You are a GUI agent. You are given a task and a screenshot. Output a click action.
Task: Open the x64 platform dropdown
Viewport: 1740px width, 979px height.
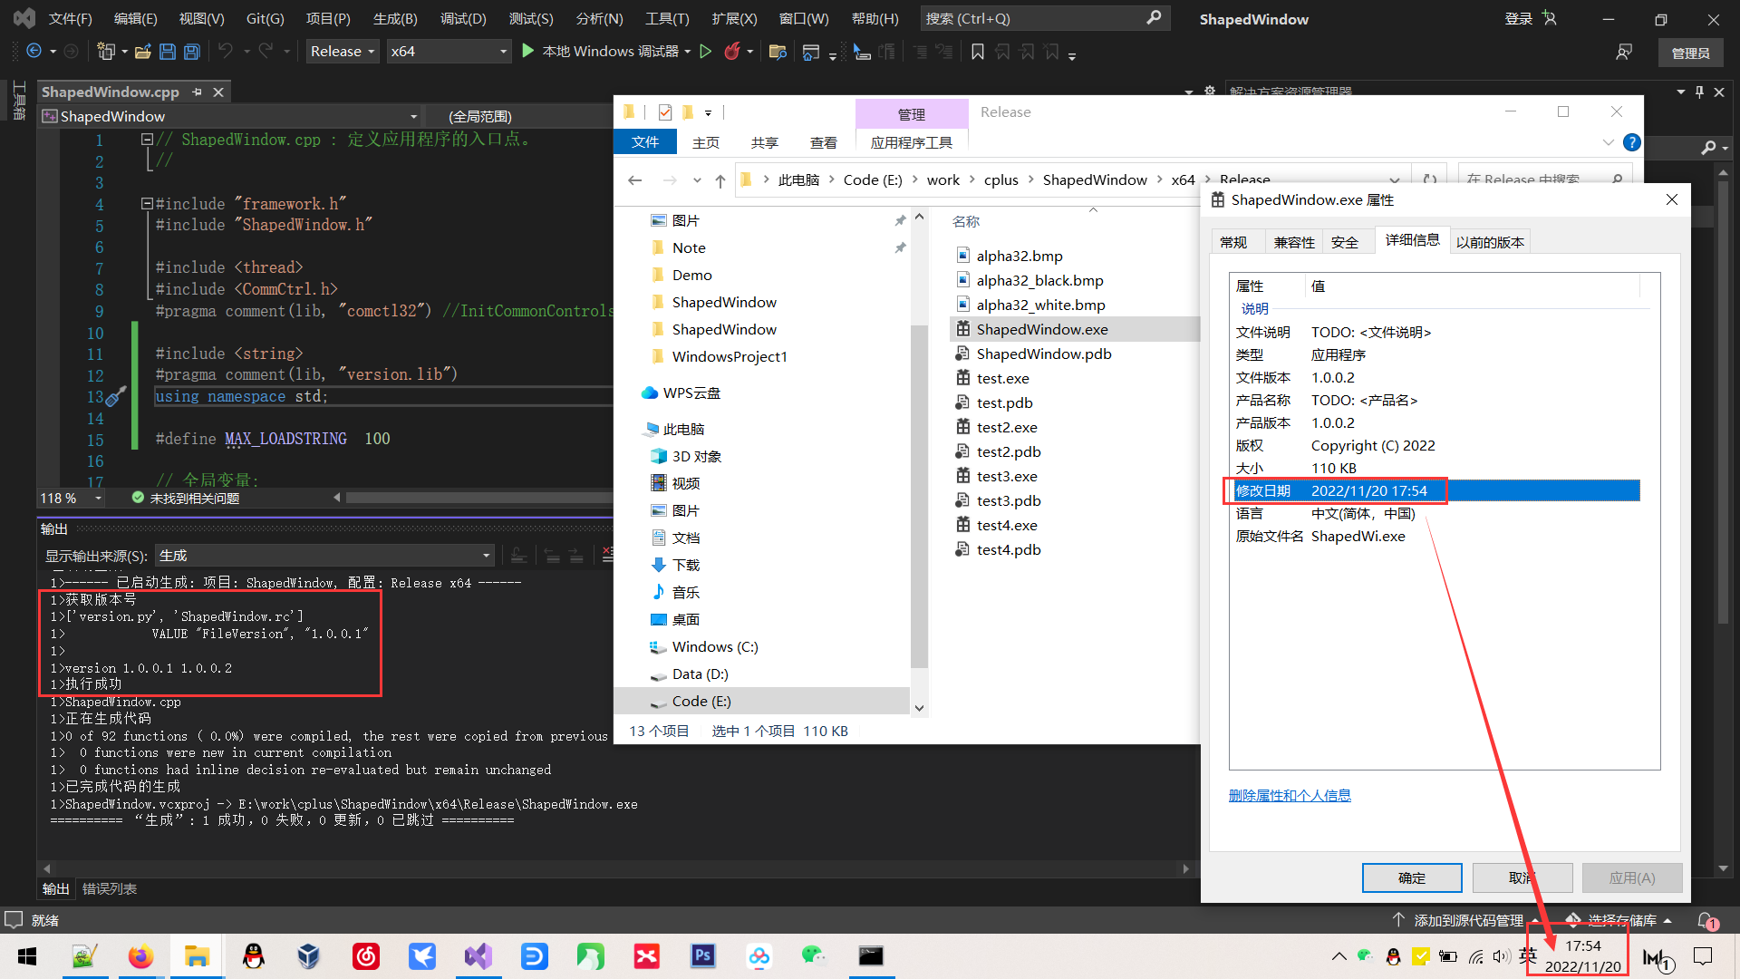click(449, 52)
